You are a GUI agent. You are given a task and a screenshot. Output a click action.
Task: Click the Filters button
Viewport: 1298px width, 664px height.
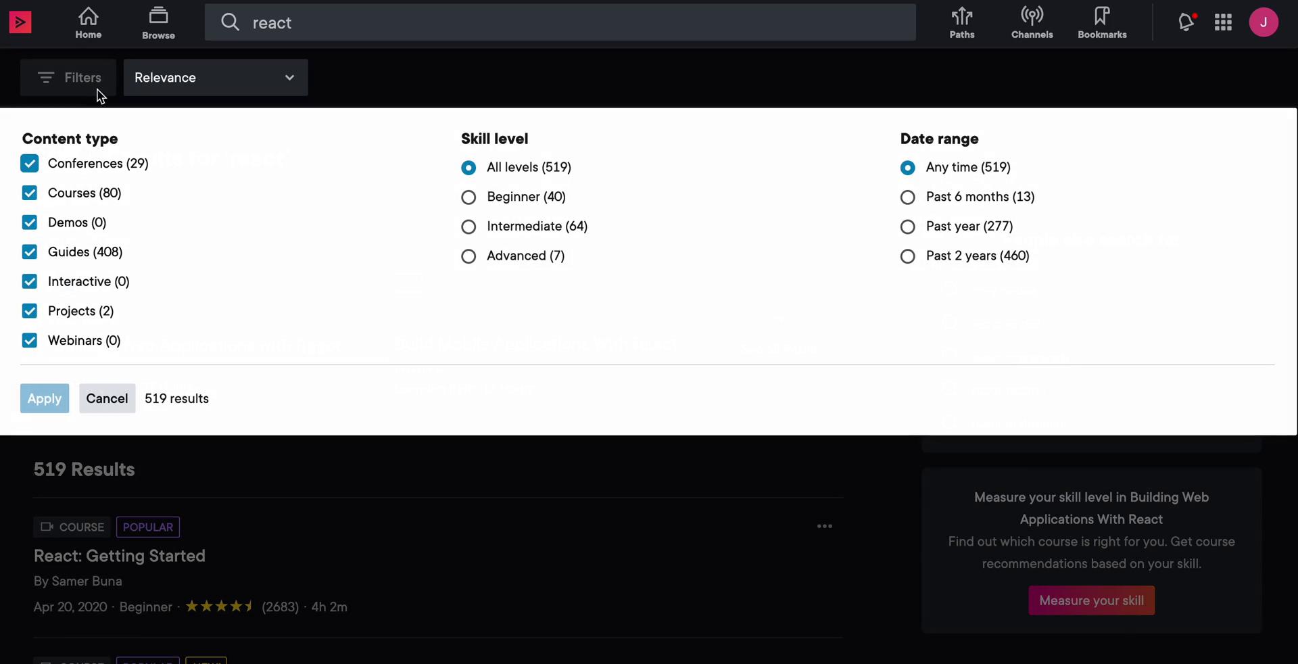(x=68, y=78)
